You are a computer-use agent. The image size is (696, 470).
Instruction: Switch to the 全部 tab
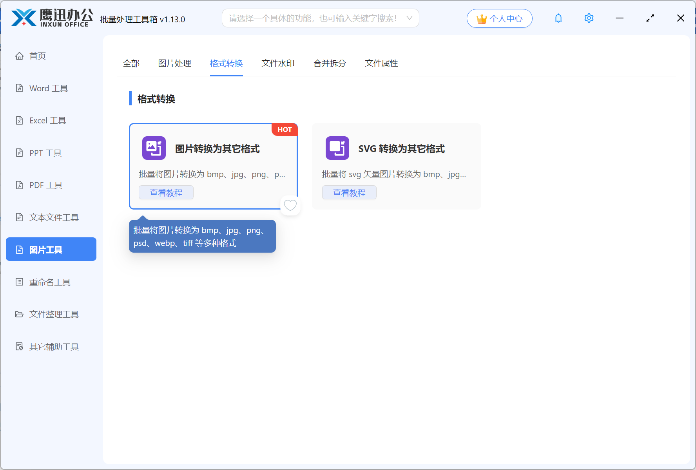pos(131,63)
